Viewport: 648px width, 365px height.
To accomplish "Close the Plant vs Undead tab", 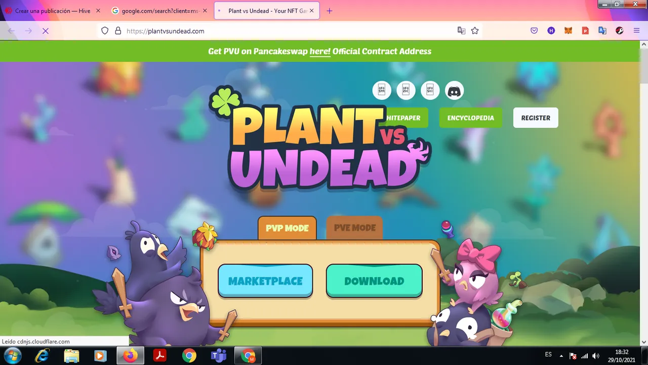I will 312,11.
